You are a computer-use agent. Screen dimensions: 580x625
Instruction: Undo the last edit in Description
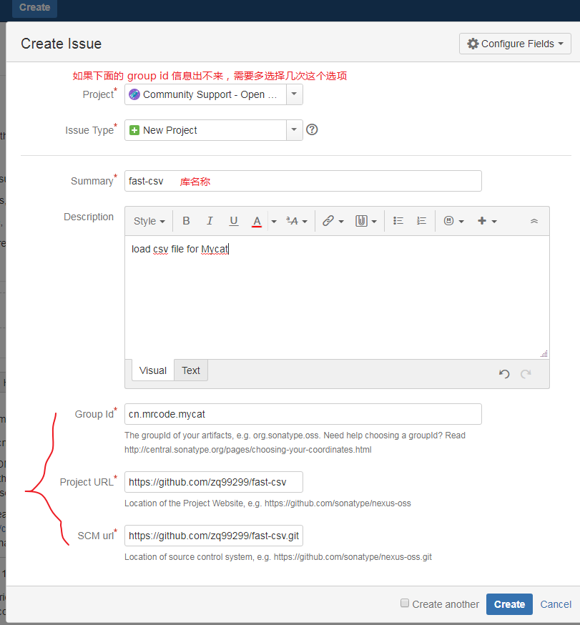coord(504,373)
